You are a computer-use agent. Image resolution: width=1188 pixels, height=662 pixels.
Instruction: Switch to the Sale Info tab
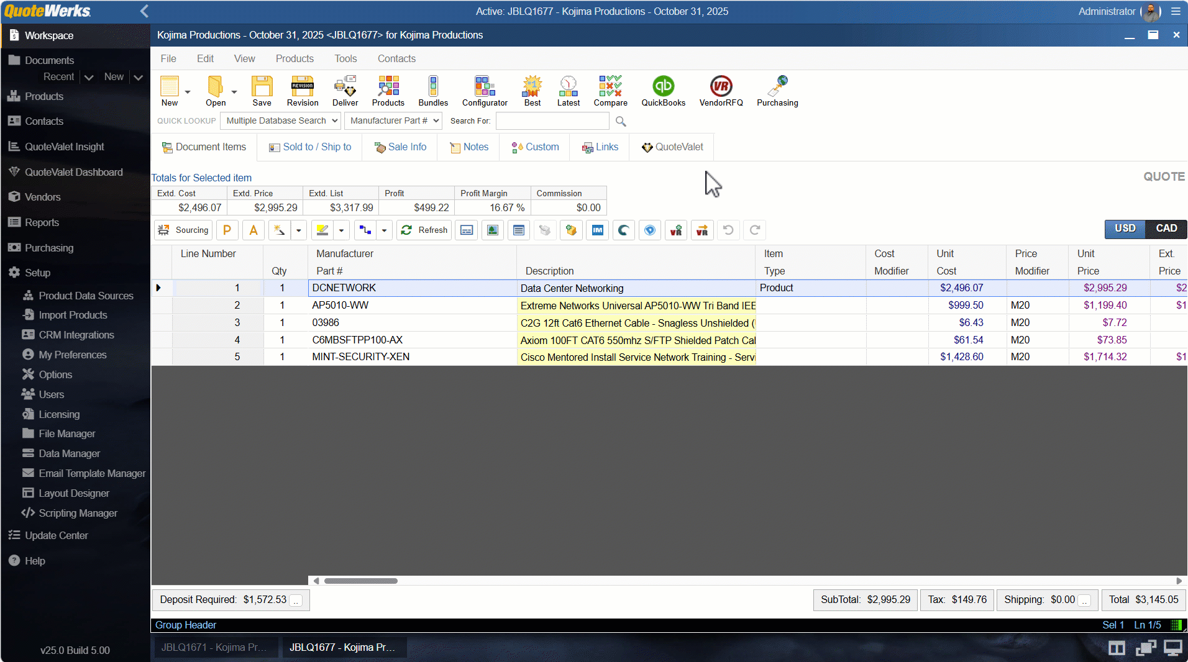(400, 147)
